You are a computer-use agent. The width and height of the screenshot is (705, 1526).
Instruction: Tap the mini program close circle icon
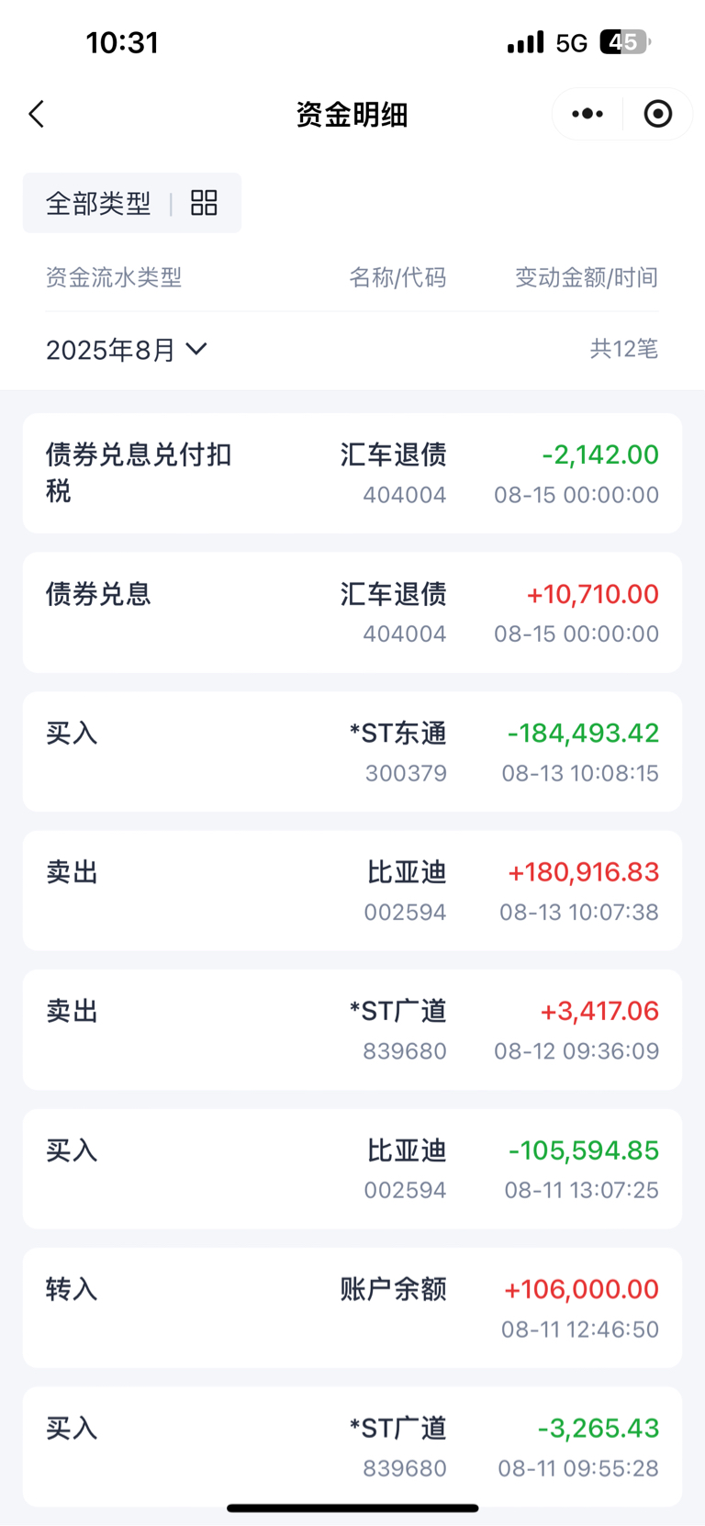tap(658, 114)
